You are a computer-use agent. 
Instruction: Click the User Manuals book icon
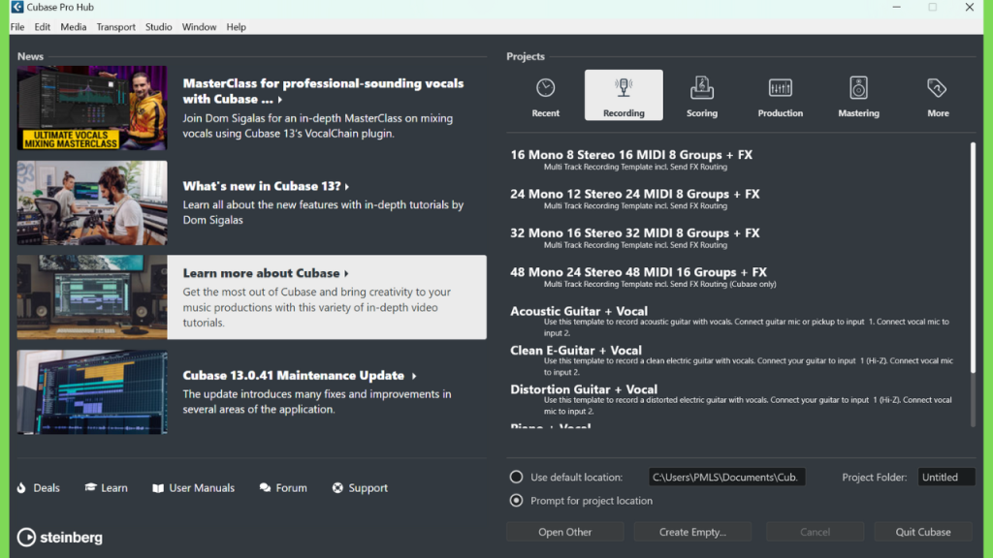[158, 488]
